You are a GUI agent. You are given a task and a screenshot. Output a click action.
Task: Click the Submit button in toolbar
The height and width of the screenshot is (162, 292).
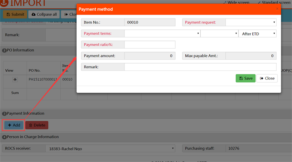[x=15, y=14]
